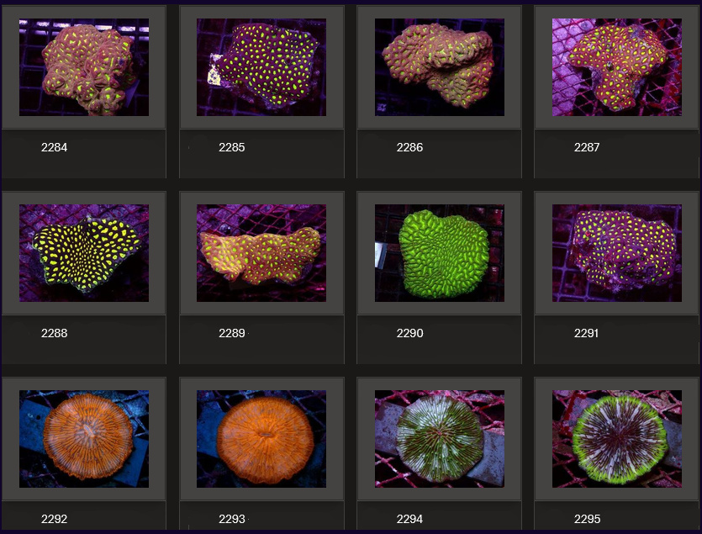
Task: Open green-rimmed plate coral thumbnail 2295
Action: click(x=617, y=439)
